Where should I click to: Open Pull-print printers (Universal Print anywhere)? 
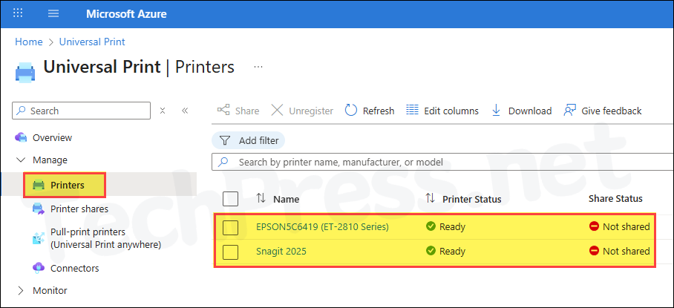click(x=105, y=238)
